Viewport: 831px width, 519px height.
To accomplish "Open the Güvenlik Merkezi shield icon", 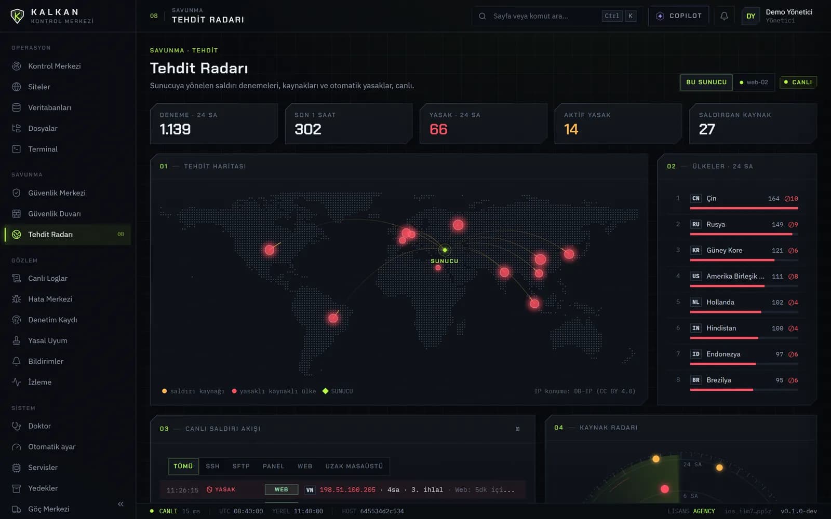I will pyautogui.click(x=17, y=193).
